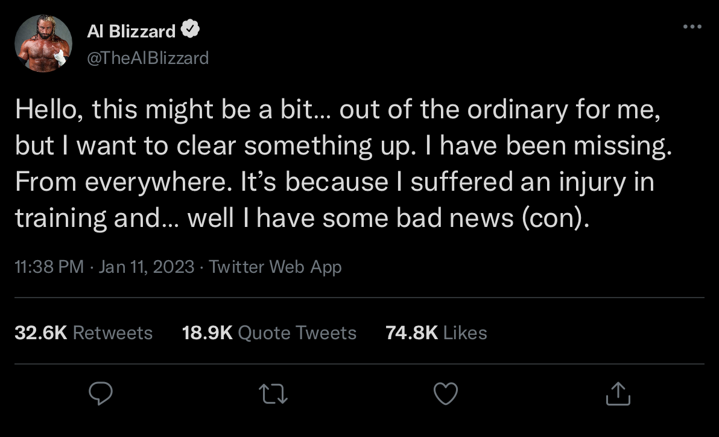The image size is (719, 437).
Task: Show the 74.8K Likes list
Action: pos(436,333)
